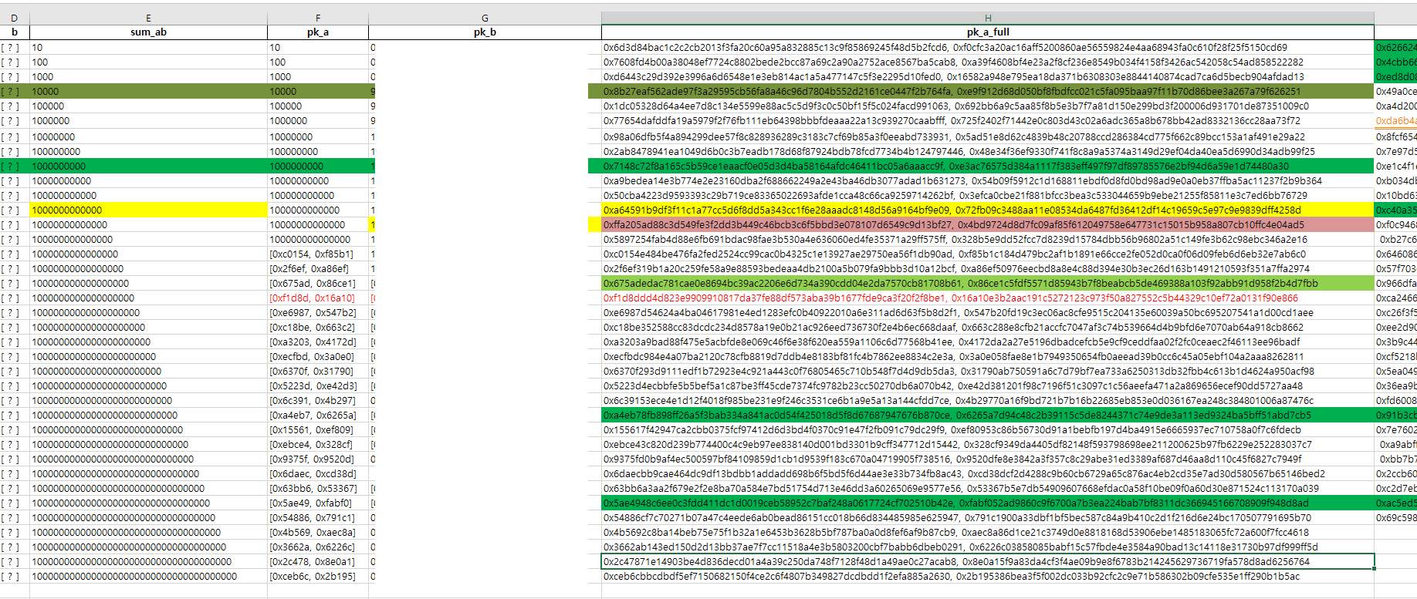Screen dimensions: 1417x599
Task: Select pk_a_full cell starting 0xa9bedea14e3b
Action: [x=988, y=180]
